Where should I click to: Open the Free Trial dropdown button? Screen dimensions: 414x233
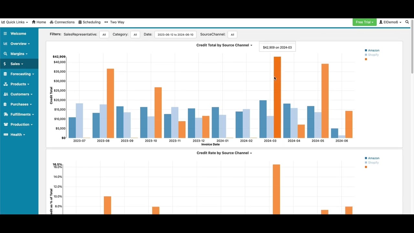coord(365,22)
